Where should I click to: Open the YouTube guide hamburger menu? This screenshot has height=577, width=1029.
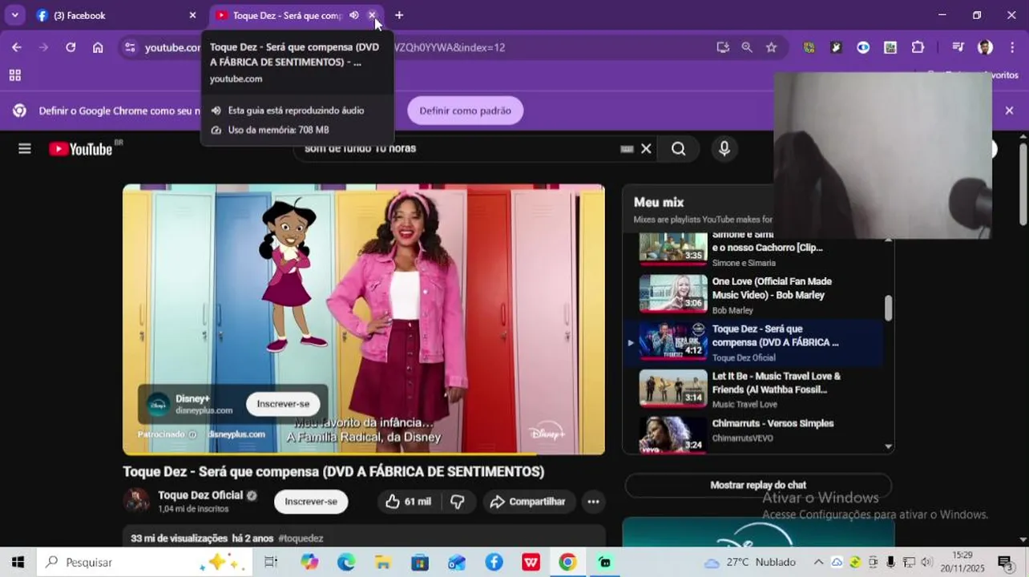(25, 148)
